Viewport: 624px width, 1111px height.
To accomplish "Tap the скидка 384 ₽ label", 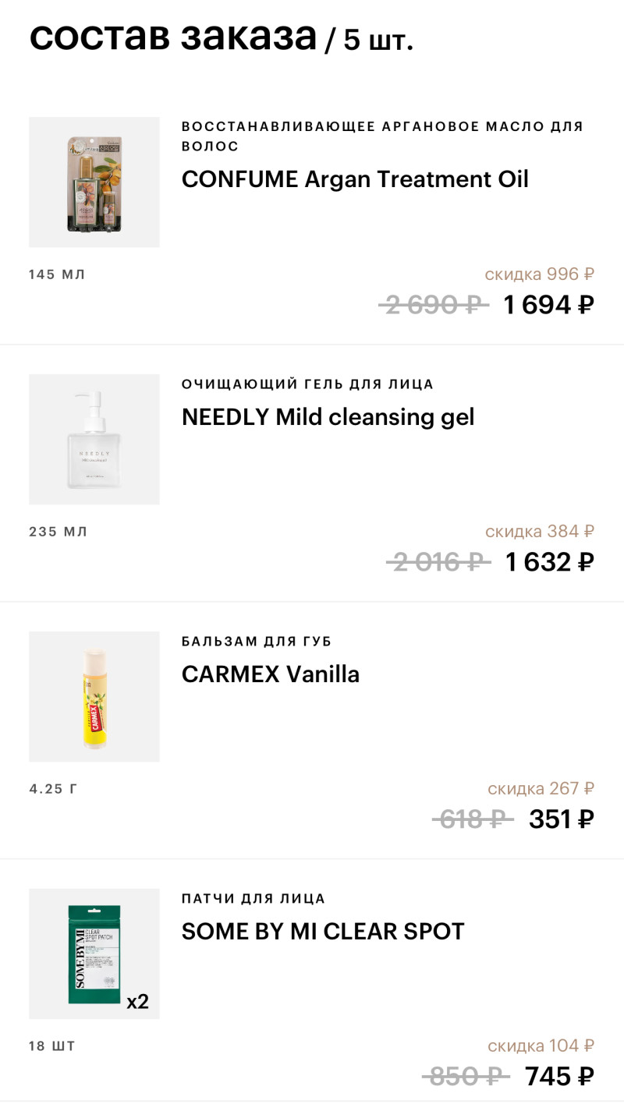I will click(539, 531).
